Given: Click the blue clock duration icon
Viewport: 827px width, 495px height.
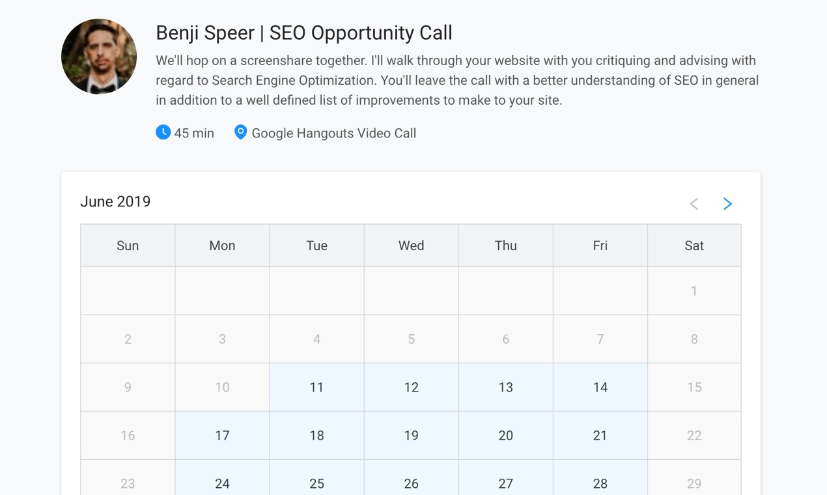Looking at the screenshot, I should [163, 132].
